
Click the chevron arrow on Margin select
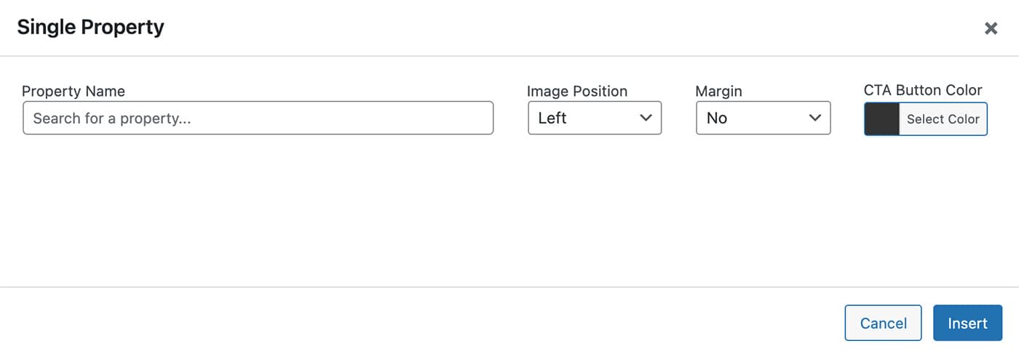click(x=814, y=118)
